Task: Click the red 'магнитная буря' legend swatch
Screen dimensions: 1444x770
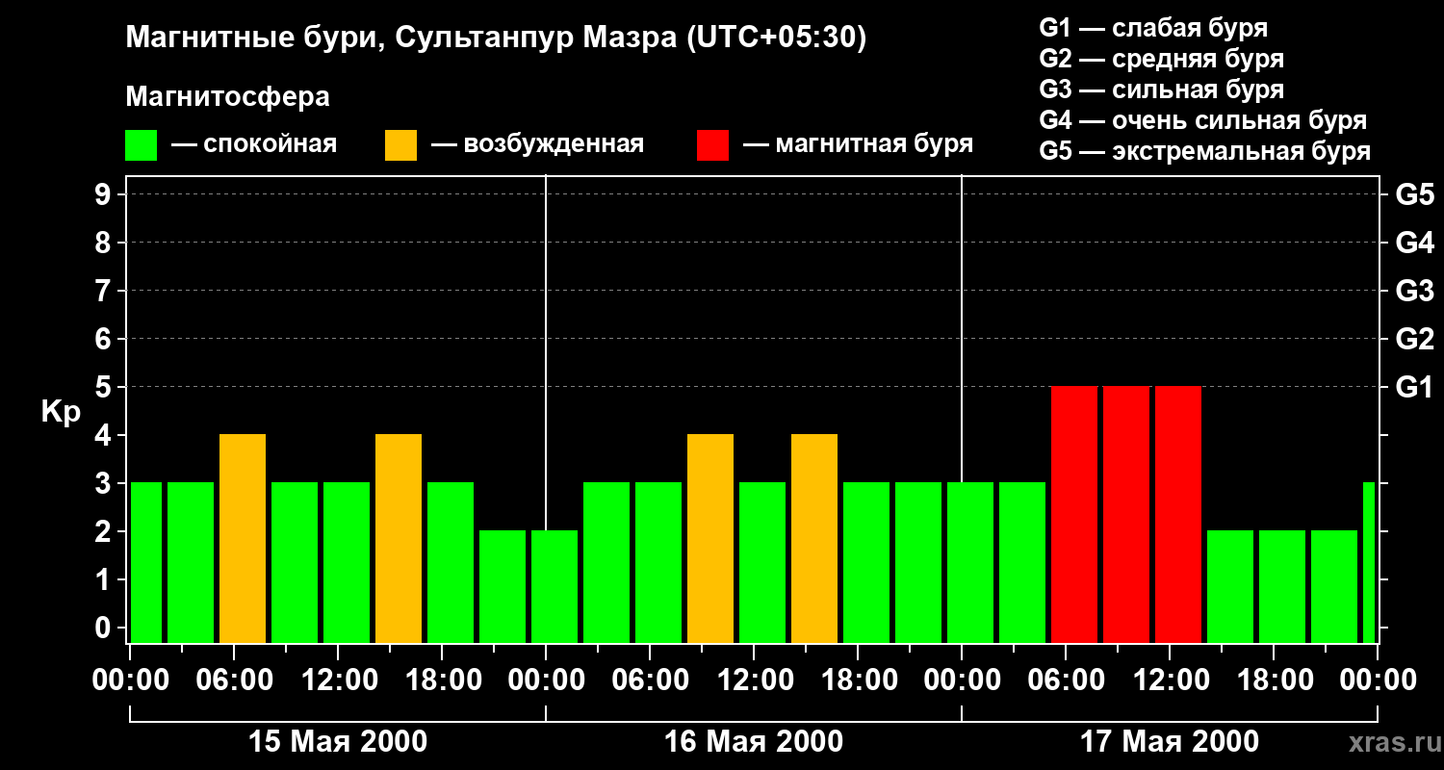Action: point(712,145)
